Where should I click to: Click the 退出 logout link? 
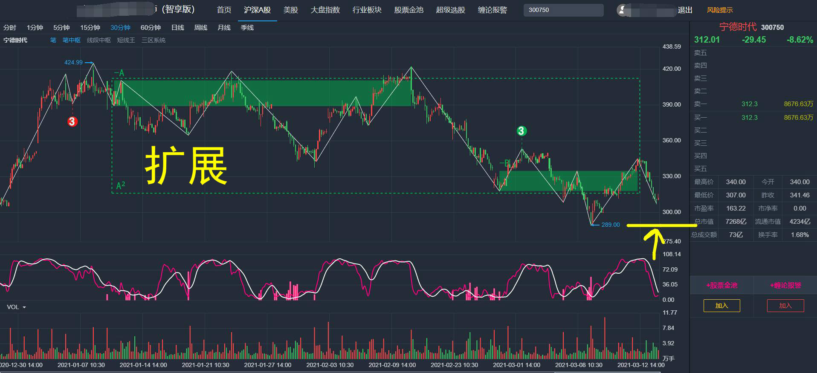[685, 10]
